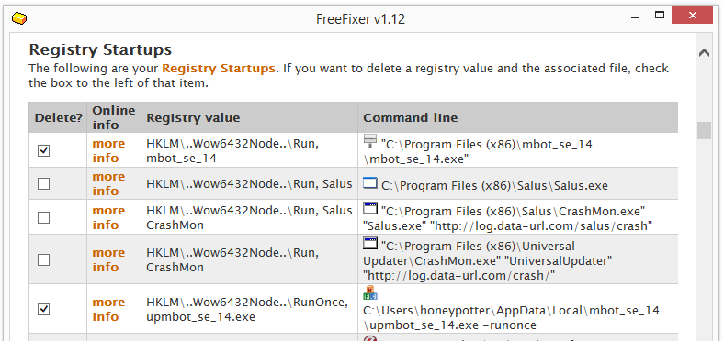Click the mbot_se_14.exe file icon
The height and width of the screenshot is (341, 724).
370,141
